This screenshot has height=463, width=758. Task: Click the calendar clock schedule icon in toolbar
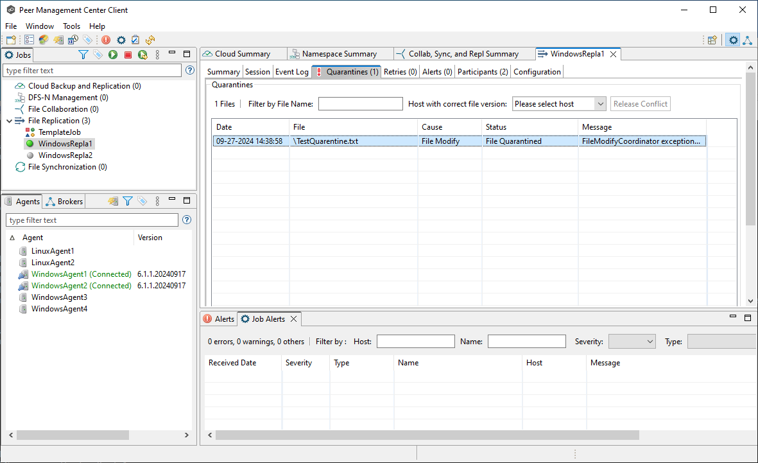tap(73, 40)
